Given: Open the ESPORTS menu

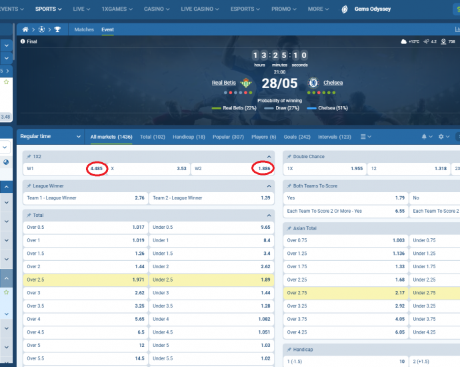Looking at the screenshot, I should [x=245, y=9].
